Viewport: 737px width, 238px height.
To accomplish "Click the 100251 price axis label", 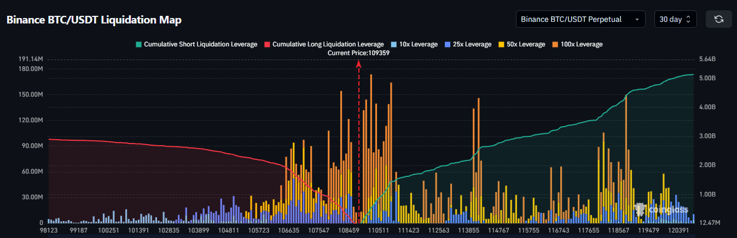I will click(x=108, y=231).
